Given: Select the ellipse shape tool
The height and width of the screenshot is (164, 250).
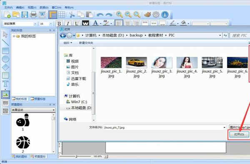Looking at the screenshot, I should coord(5,59).
